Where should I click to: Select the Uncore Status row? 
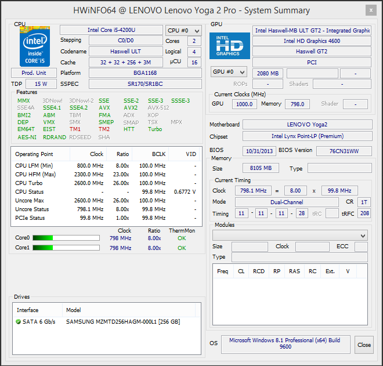pyautogui.click(x=106, y=209)
